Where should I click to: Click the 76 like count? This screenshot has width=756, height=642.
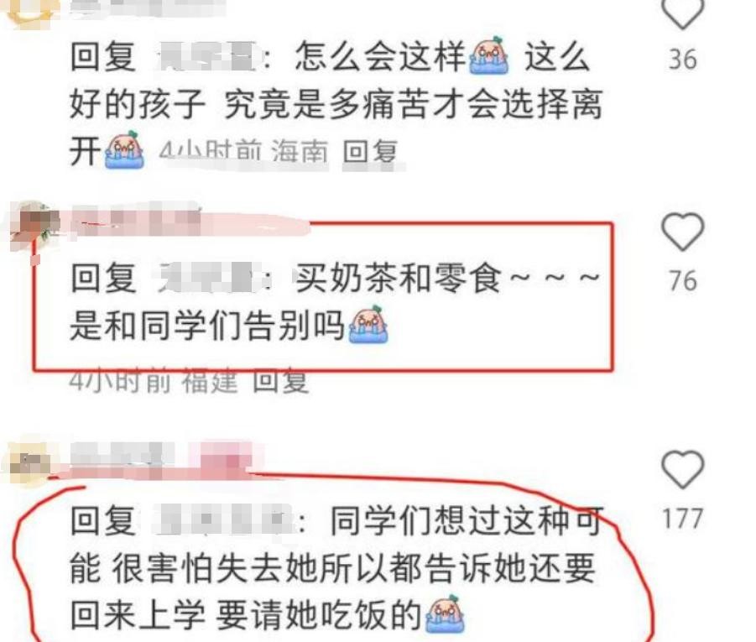pyautogui.click(x=683, y=281)
